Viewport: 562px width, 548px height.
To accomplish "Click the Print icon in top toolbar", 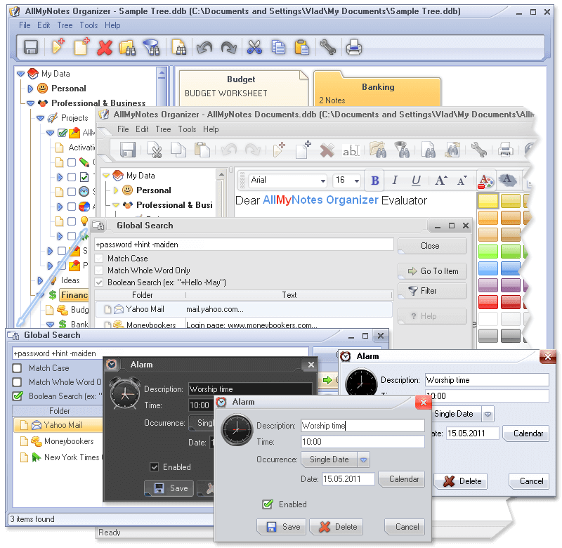I will tap(354, 47).
